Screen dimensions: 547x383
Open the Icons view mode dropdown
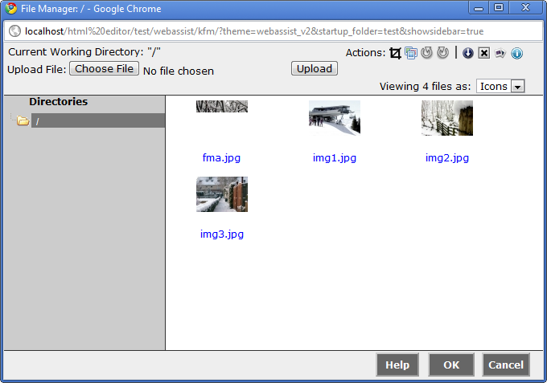coord(500,86)
